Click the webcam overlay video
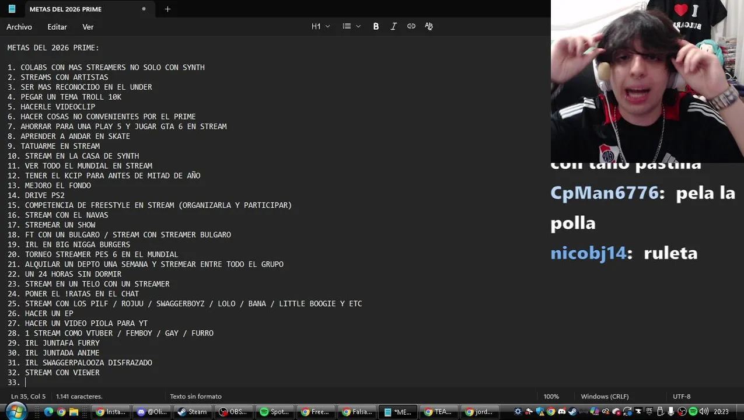 [647, 81]
